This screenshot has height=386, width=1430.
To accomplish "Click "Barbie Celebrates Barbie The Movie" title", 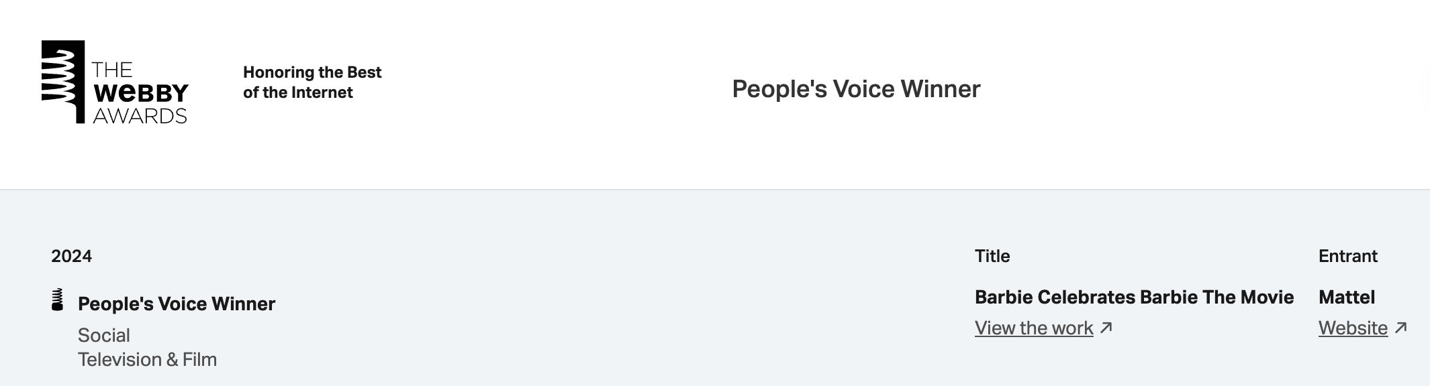I will click(x=1134, y=297).
